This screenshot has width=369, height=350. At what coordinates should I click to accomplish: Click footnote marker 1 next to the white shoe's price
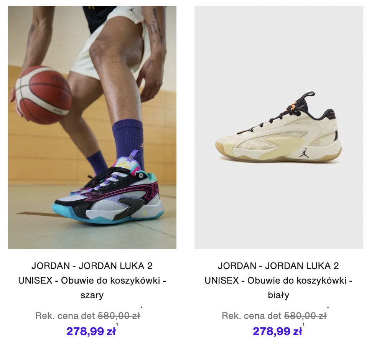coord(303,324)
